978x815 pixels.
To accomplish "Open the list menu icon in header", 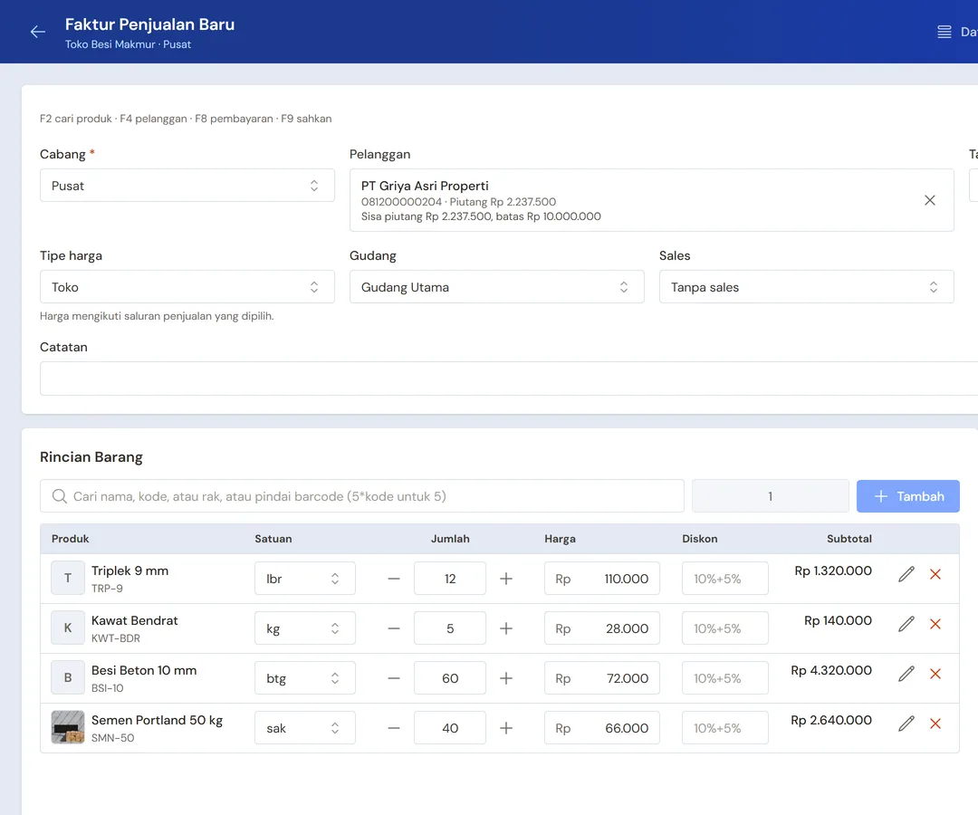I will [x=944, y=32].
